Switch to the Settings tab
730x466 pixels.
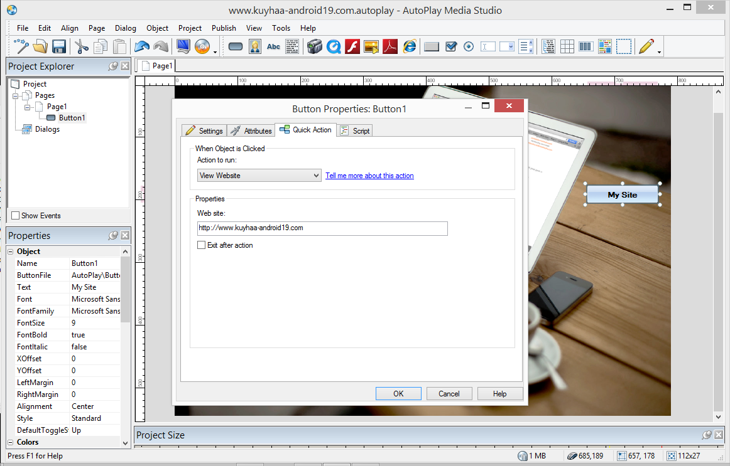pos(204,130)
